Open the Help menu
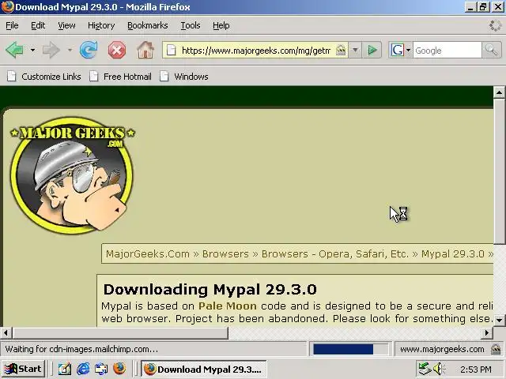Image resolution: width=506 pixels, height=379 pixels. point(221,25)
